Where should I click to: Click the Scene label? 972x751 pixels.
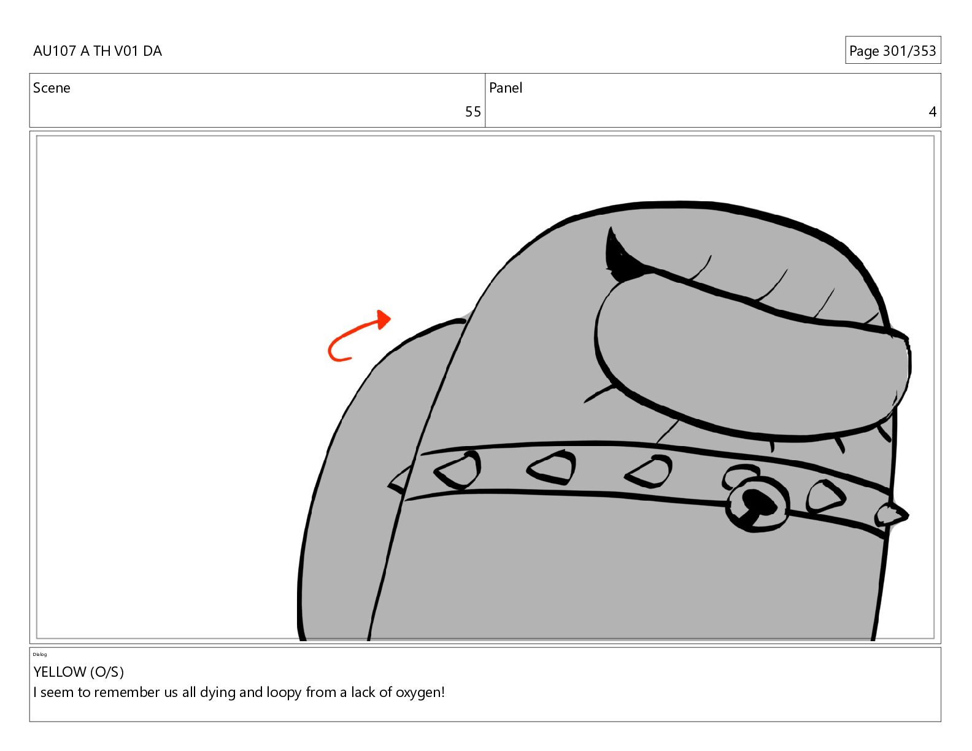click(x=52, y=88)
